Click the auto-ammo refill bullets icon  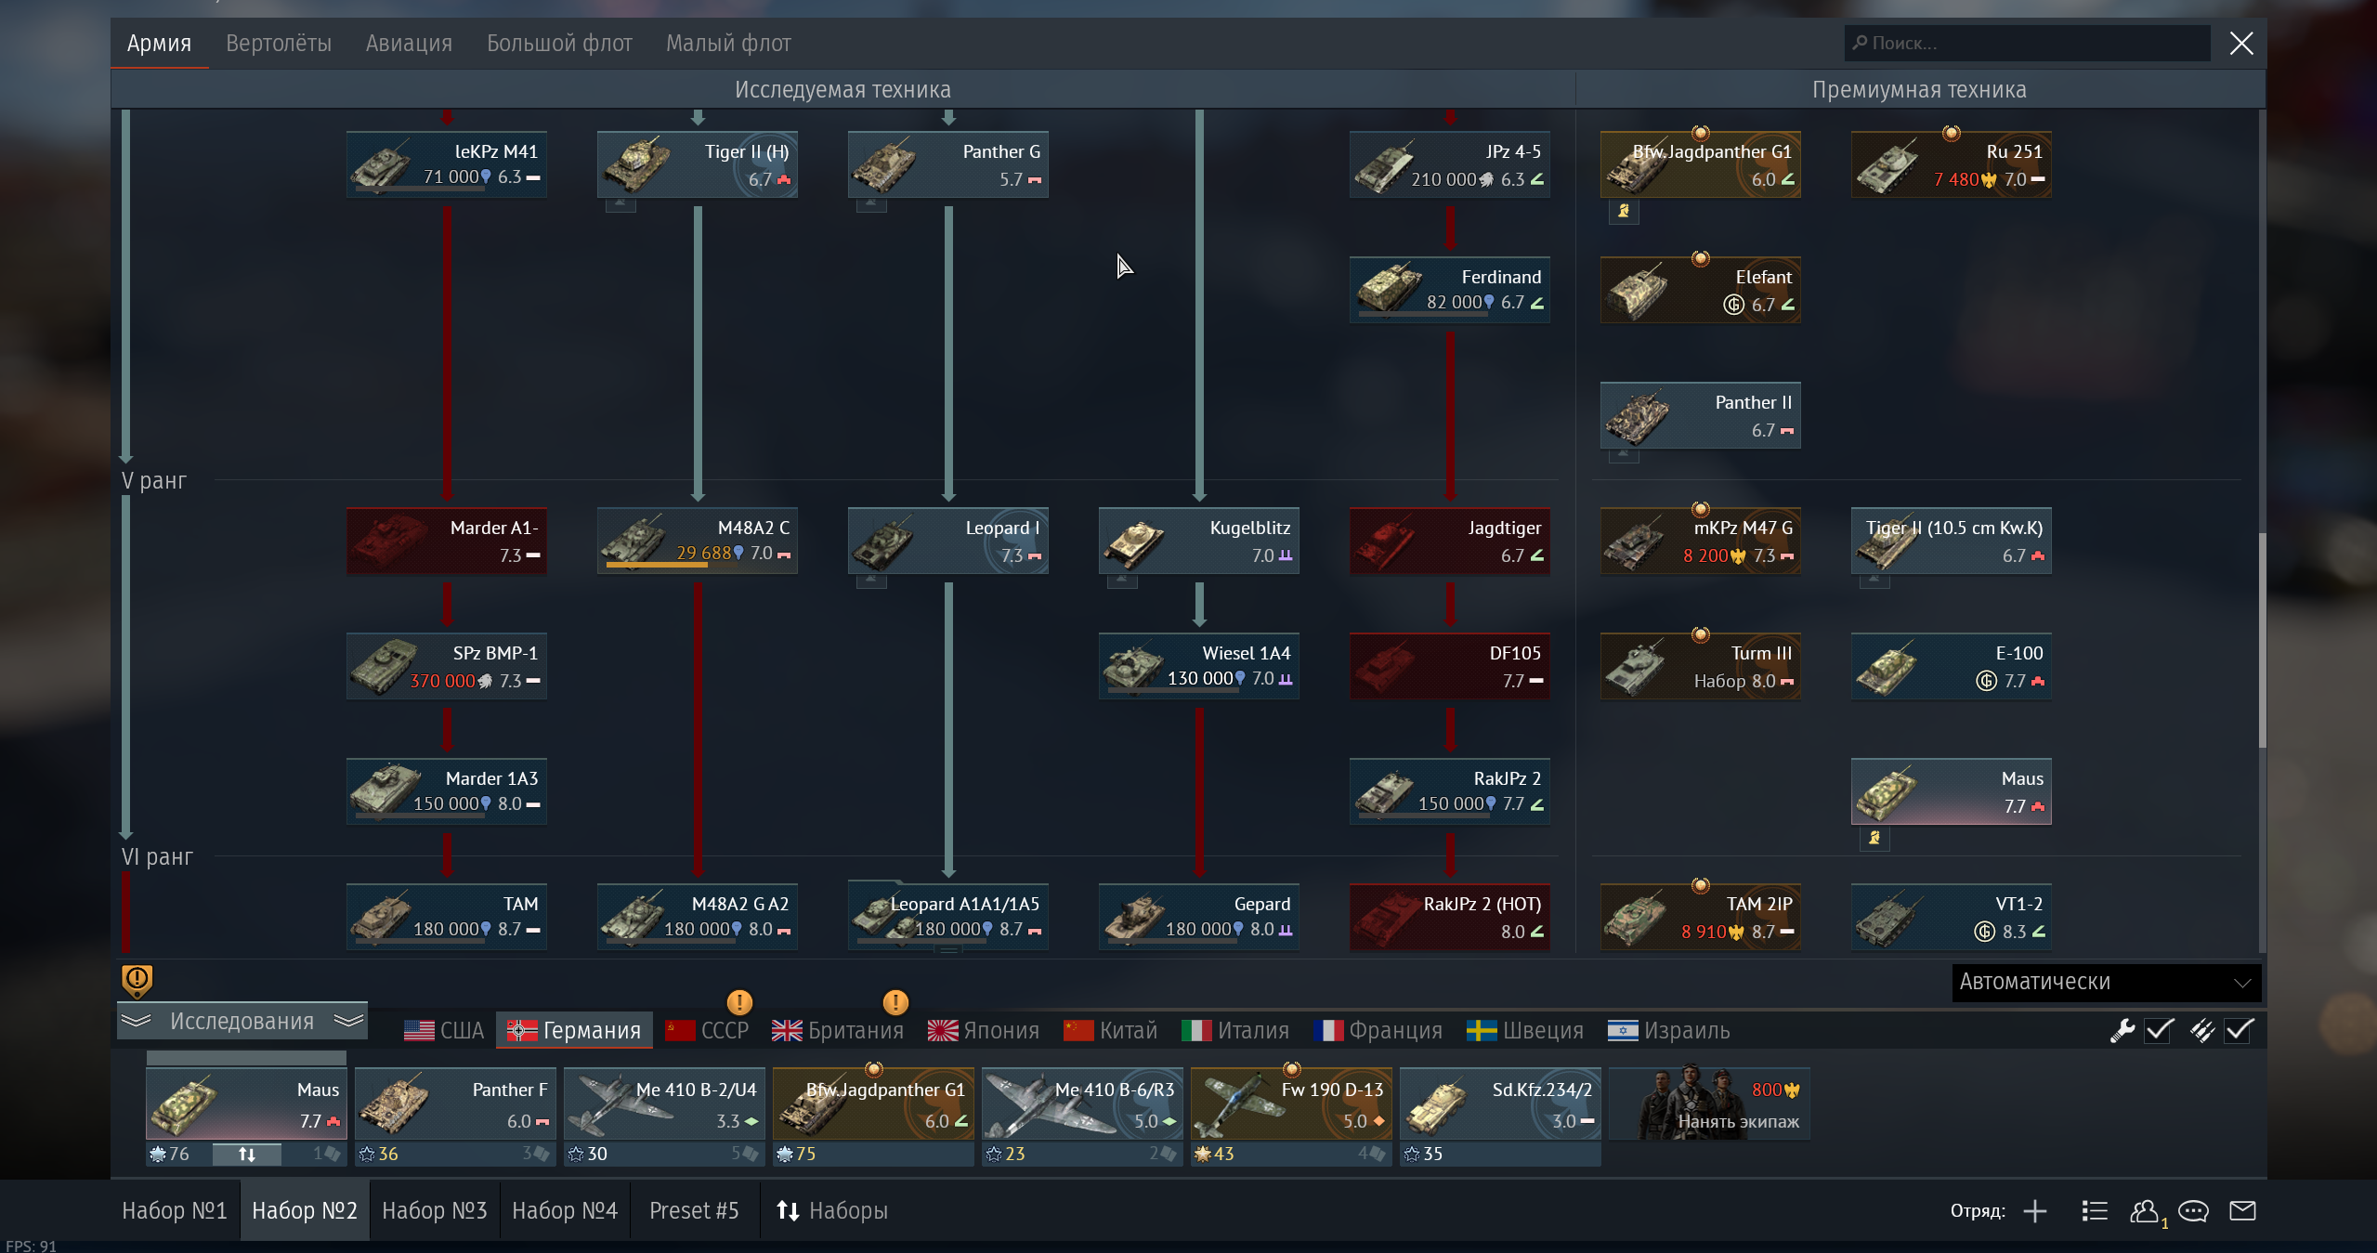[x=2202, y=1030]
